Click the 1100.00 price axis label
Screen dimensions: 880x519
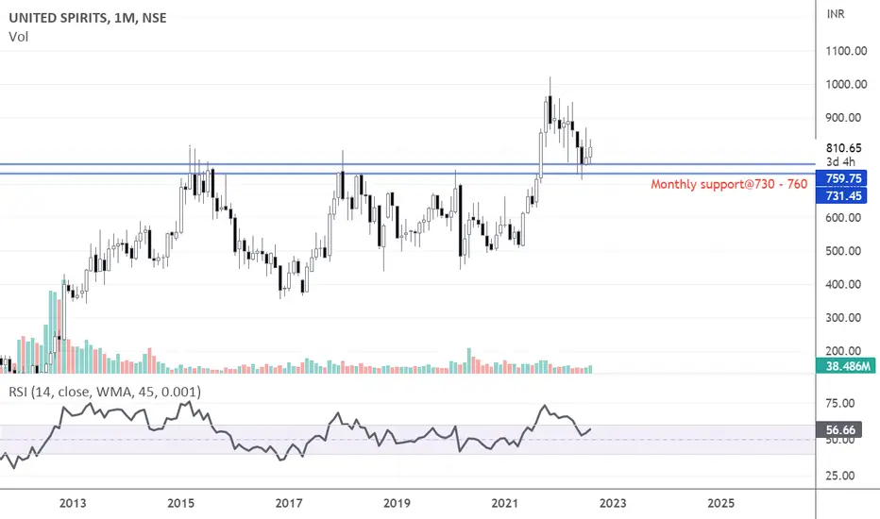coord(846,51)
